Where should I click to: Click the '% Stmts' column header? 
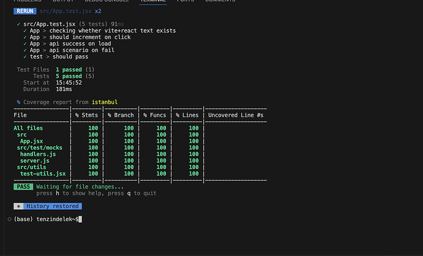tap(86, 115)
